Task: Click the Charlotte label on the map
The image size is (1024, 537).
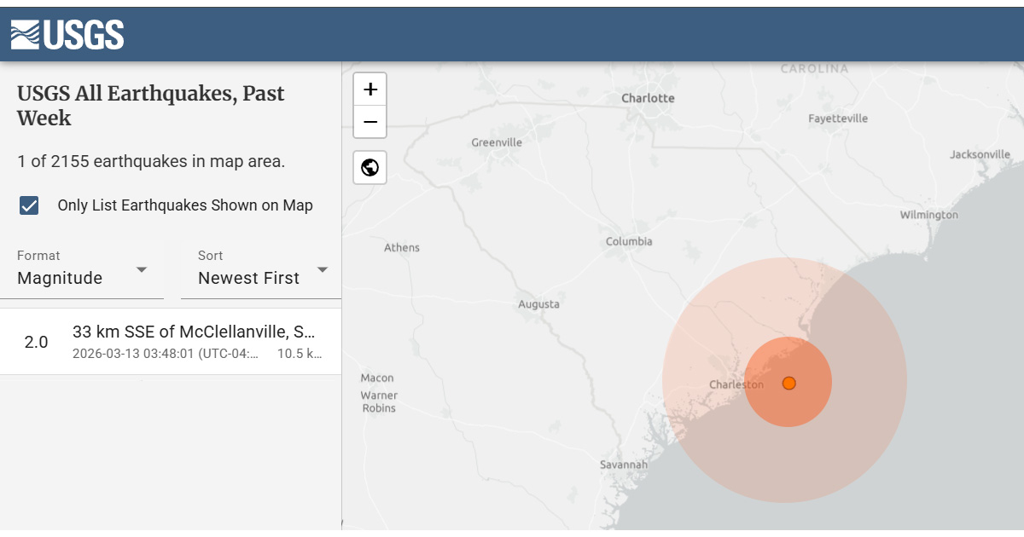Action: click(x=648, y=98)
